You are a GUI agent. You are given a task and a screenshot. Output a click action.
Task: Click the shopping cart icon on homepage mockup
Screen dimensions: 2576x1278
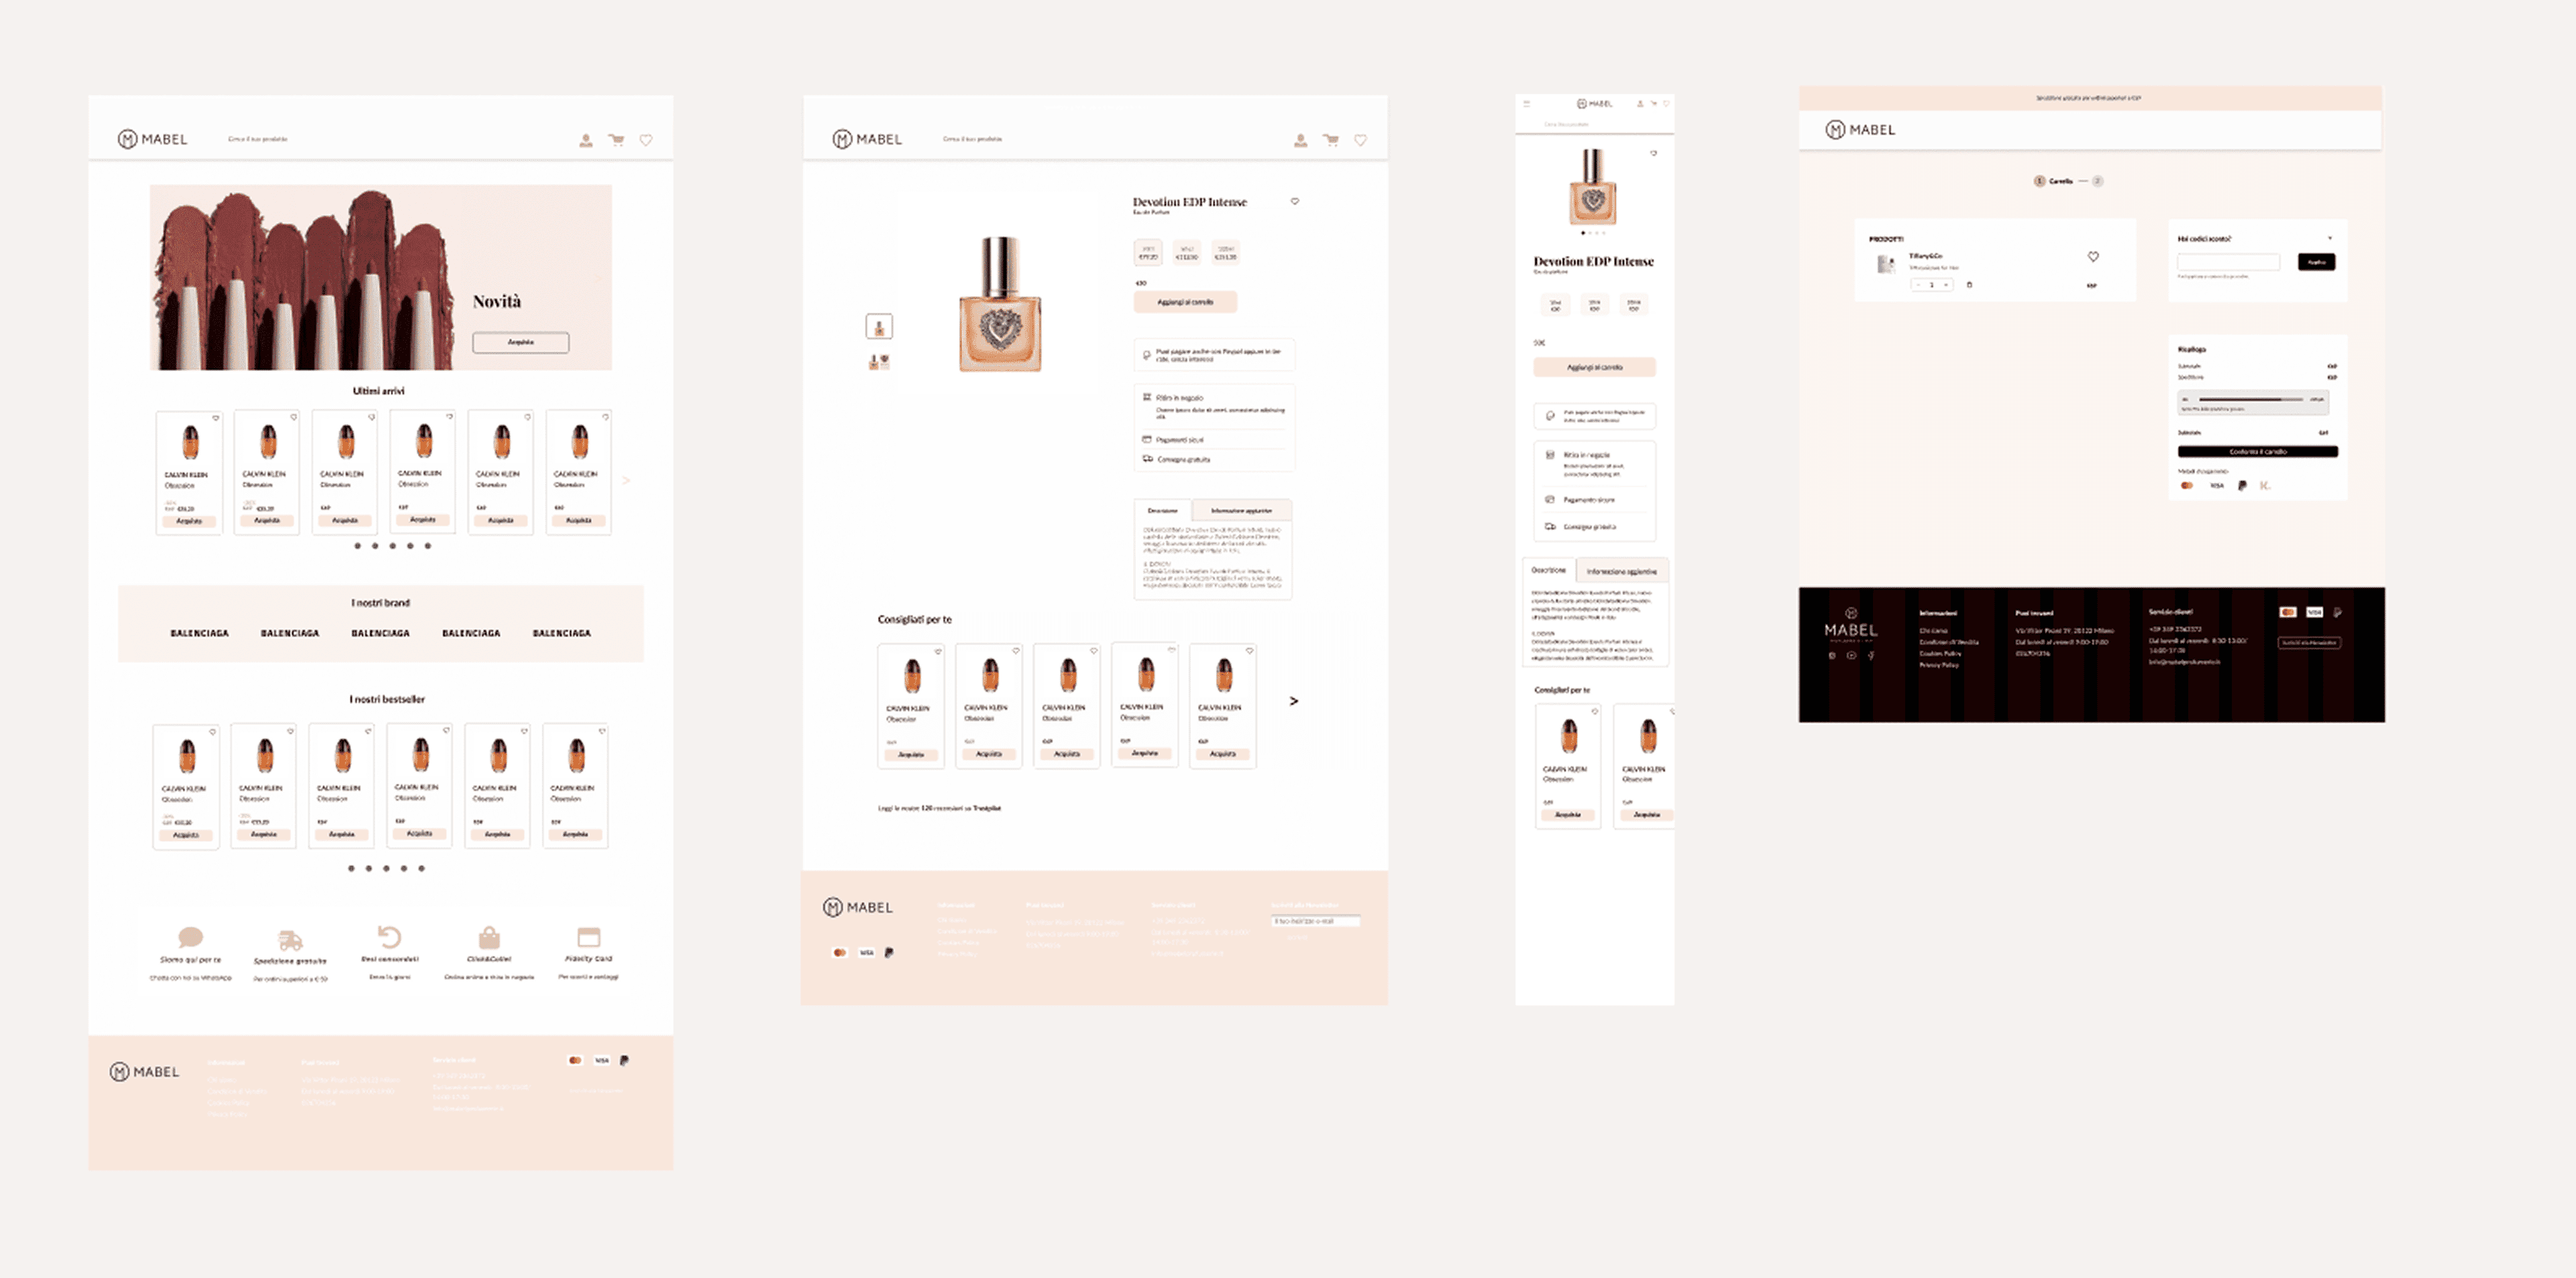coord(616,140)
